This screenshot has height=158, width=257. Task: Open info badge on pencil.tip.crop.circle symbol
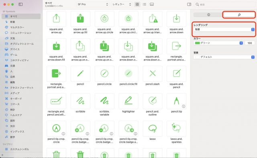coord(63,134)
